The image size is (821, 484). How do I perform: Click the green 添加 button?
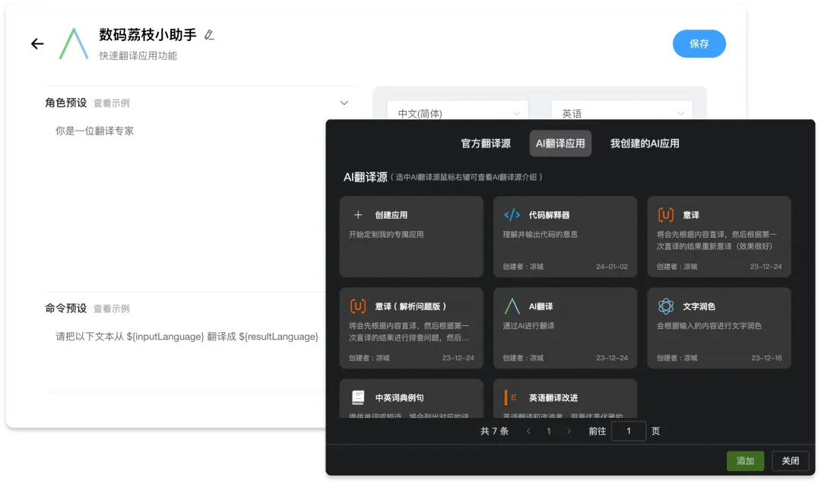tap(745, 460)
